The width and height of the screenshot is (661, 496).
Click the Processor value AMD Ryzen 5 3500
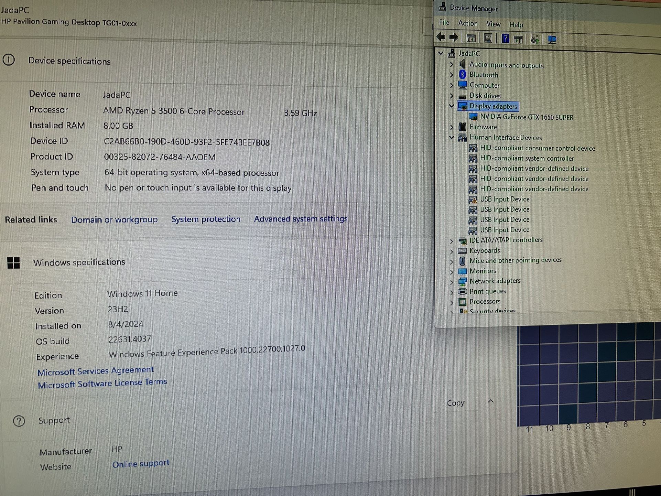click(174, 111)
